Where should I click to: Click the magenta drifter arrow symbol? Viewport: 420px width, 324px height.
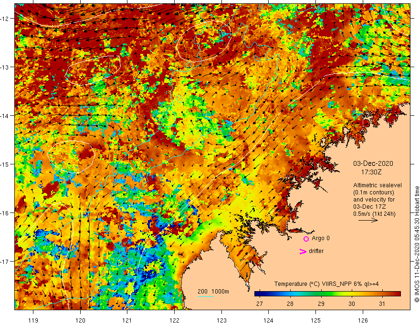tap(303, 251)
